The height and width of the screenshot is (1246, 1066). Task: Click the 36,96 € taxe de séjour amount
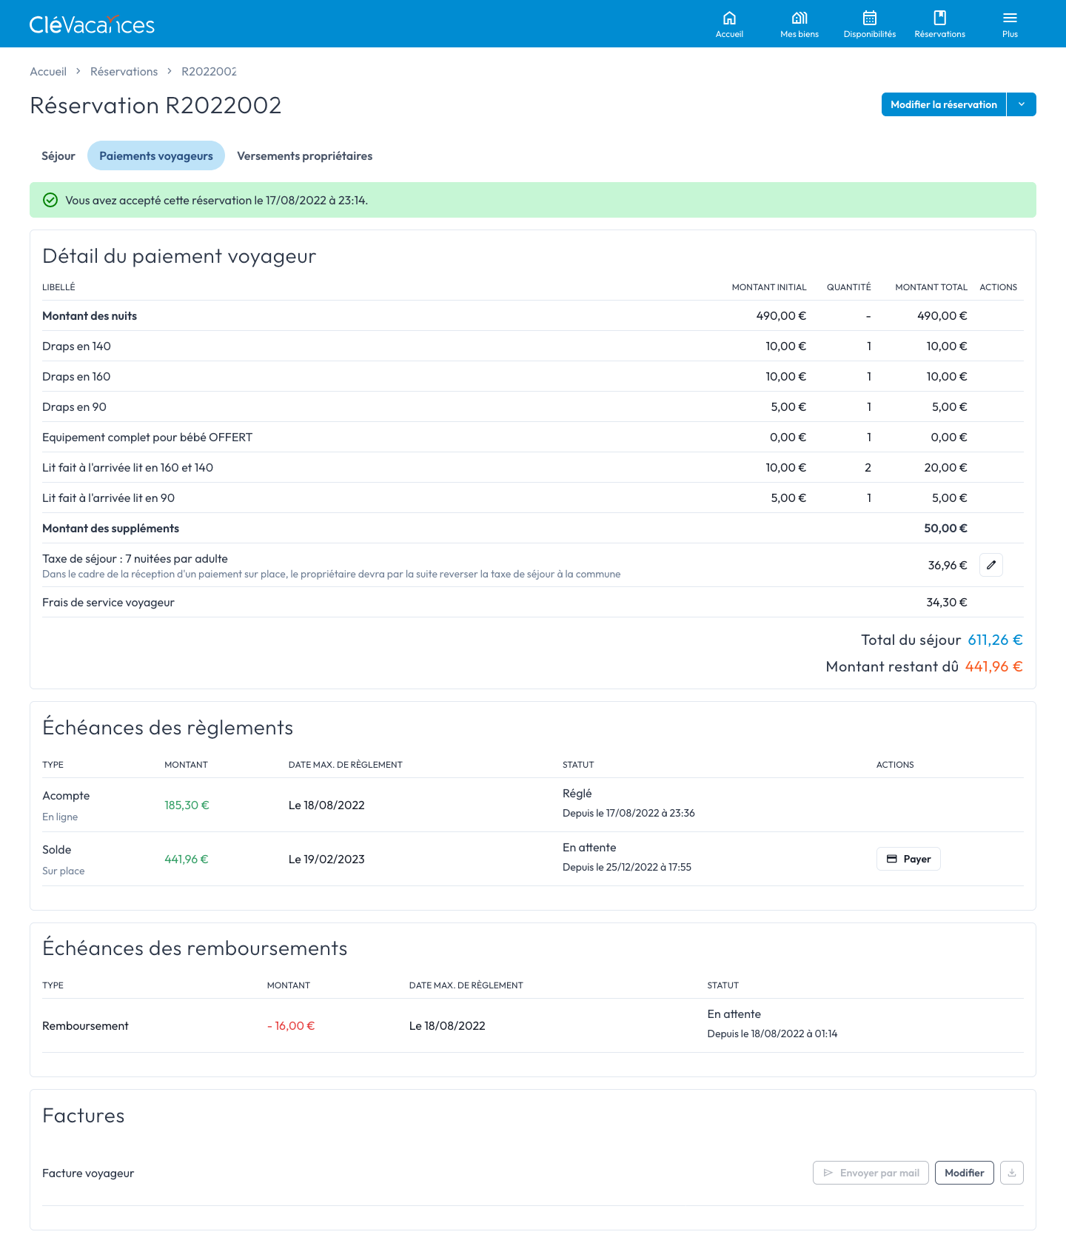[948, 565]
